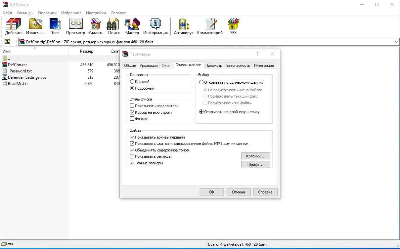400x249 pixels.
Task: Click the Размер column header
Action: pos(82,51)
